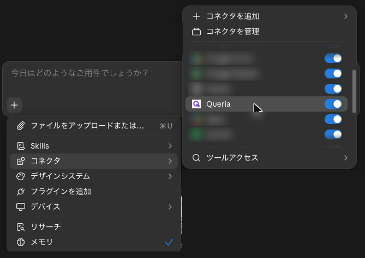Expand the Skills chevron arrow
365x258 pixels.
pyautogui.click(x=170, y=146)
